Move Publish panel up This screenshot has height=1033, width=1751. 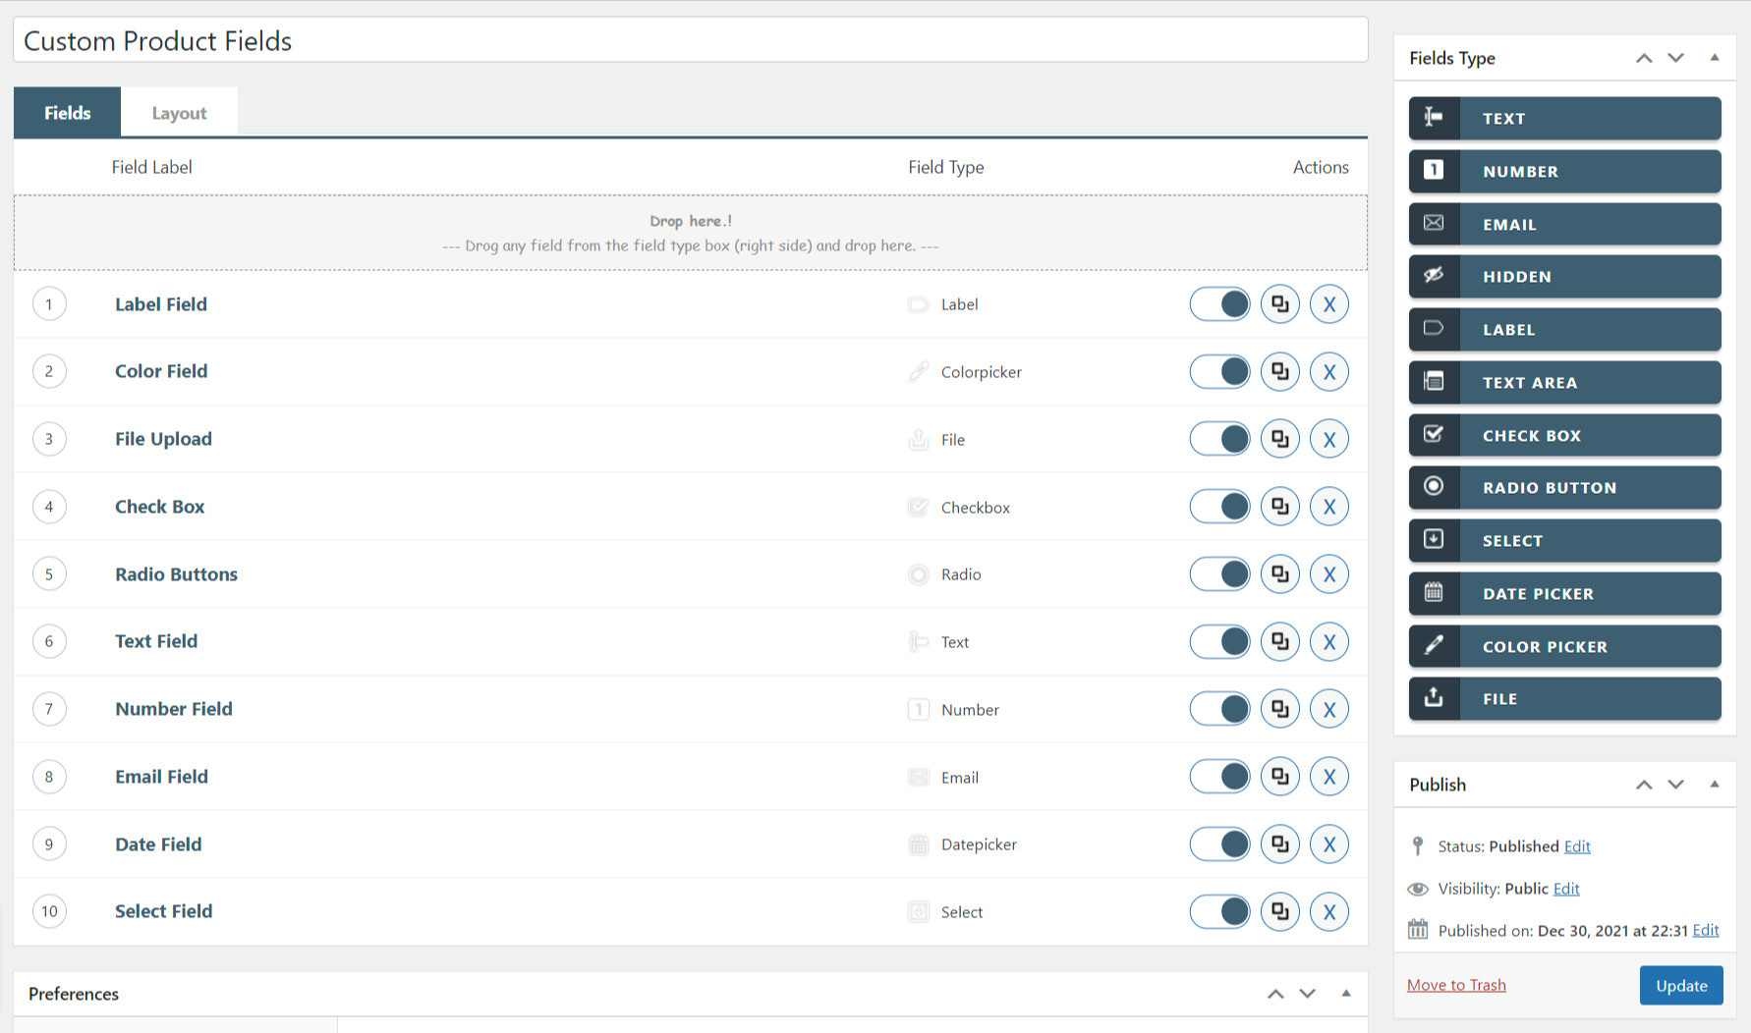(x=1644, y=785)
